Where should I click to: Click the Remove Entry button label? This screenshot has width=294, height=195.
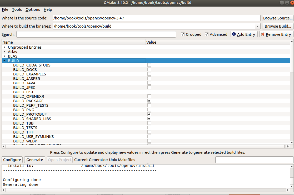[x=278, y=34]
